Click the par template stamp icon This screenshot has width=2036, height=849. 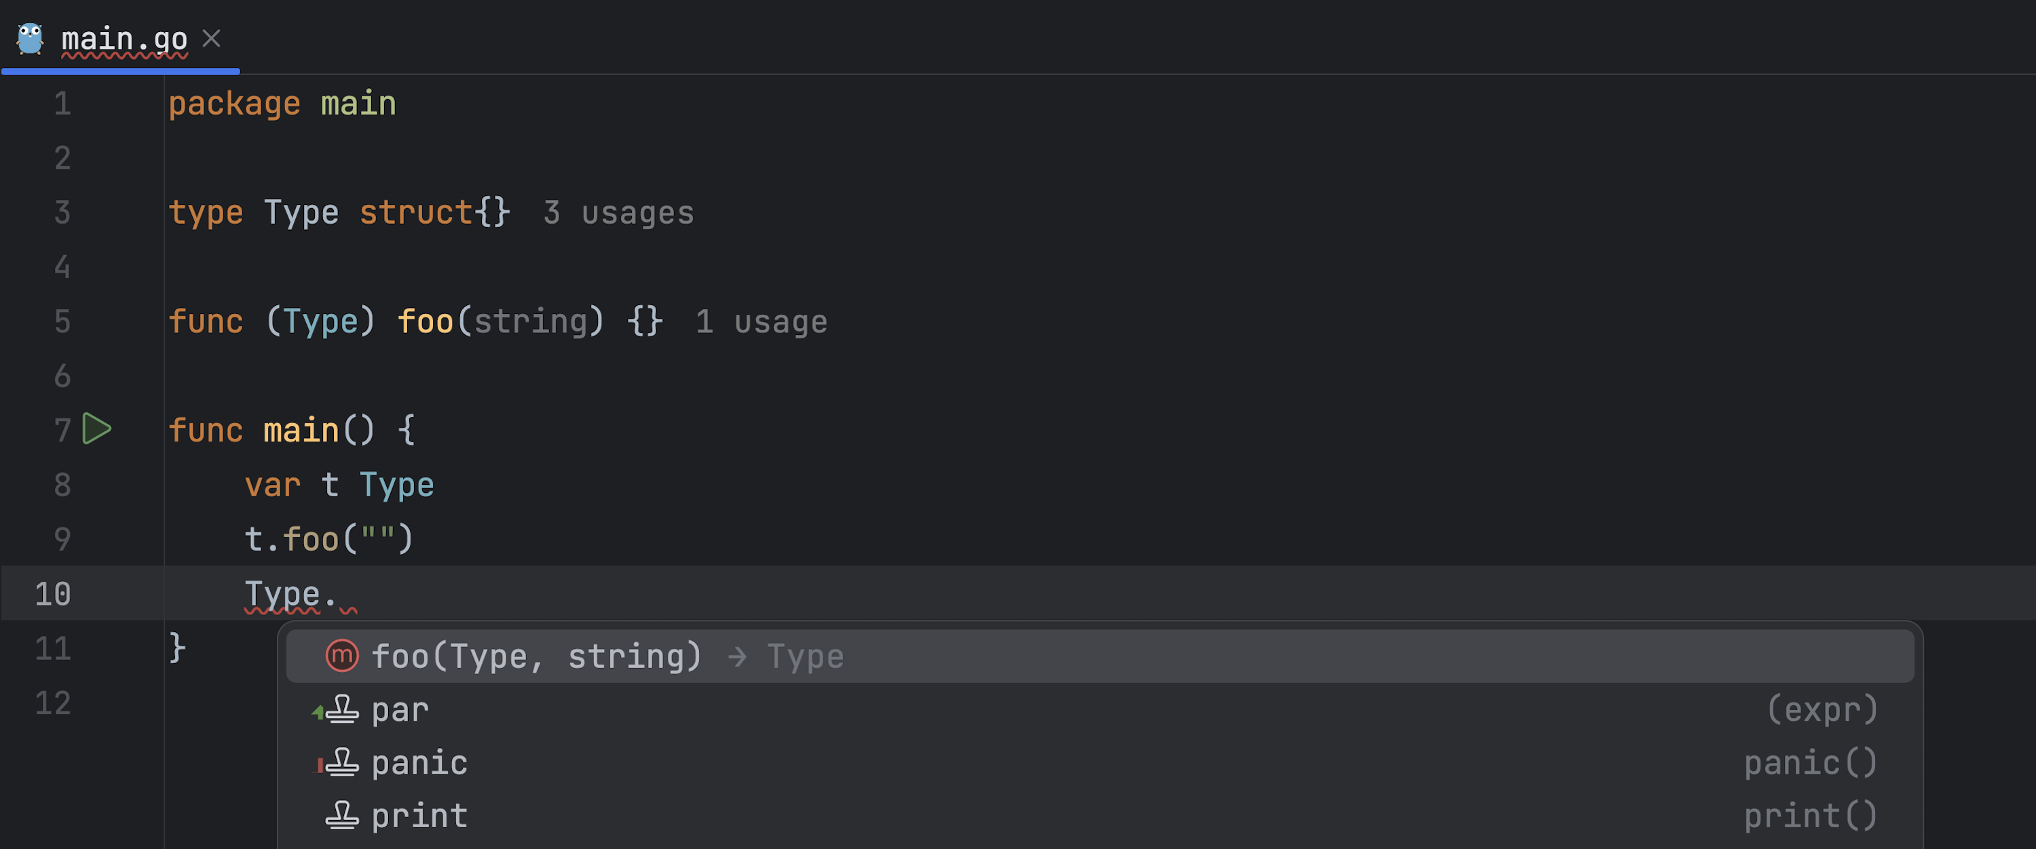(341, 709)
